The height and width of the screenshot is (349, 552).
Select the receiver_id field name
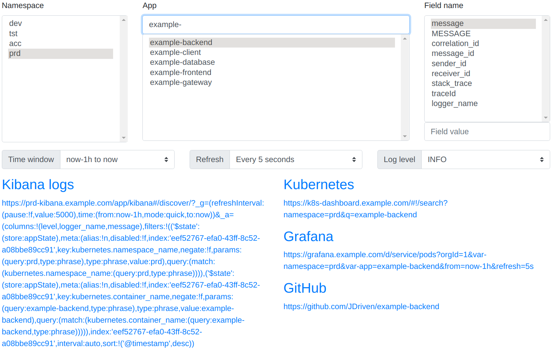(x=483, y=74)
